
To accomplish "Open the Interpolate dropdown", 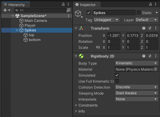I will pyautogui.click(x=137, y=99).
